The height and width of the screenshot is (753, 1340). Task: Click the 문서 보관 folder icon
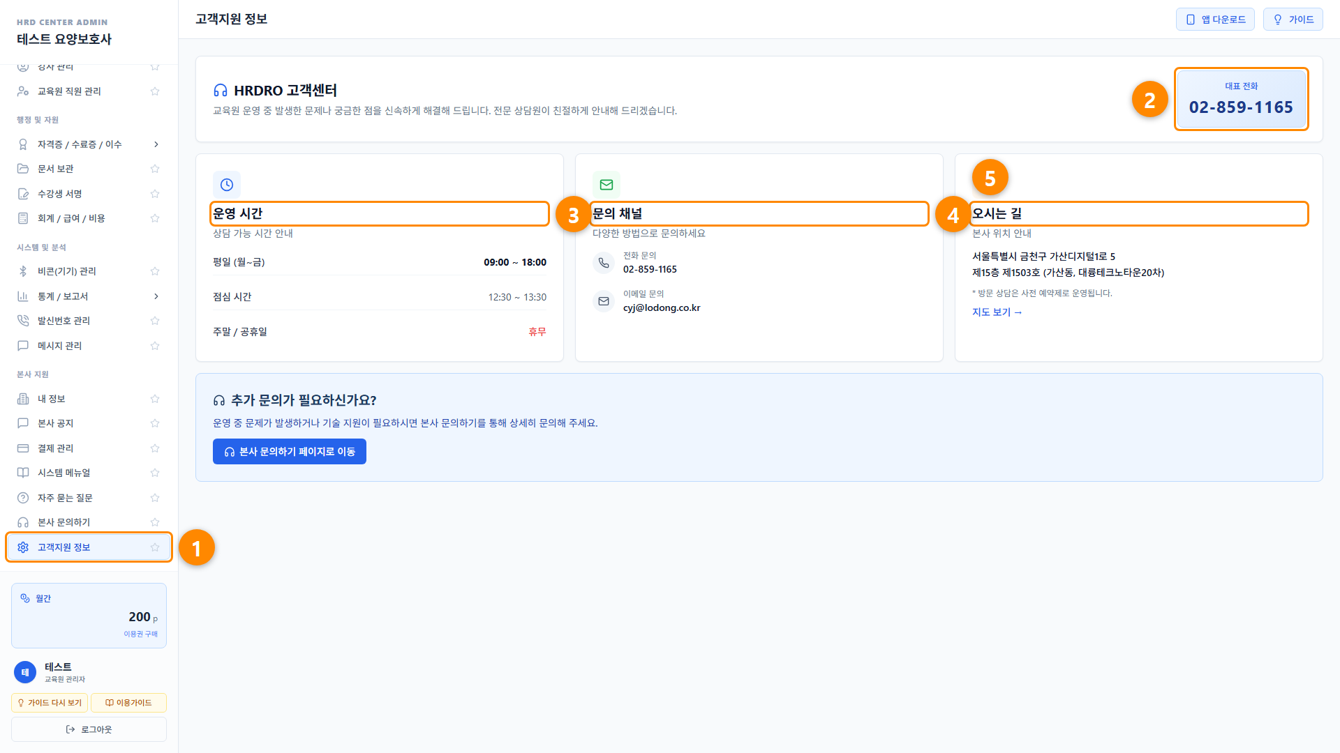coord(23,169)
